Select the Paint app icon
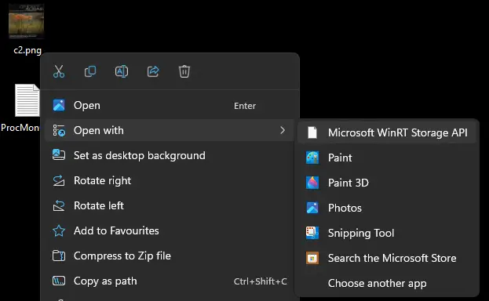 pos(312,158)
